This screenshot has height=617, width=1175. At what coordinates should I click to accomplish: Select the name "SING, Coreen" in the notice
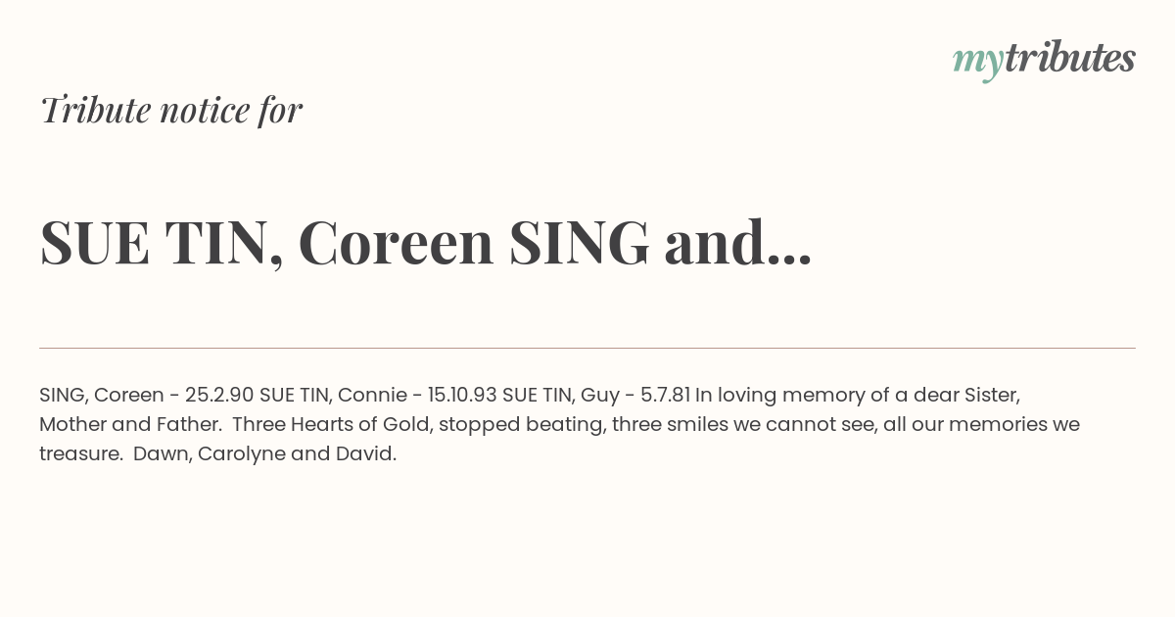[x=102, y=396]
